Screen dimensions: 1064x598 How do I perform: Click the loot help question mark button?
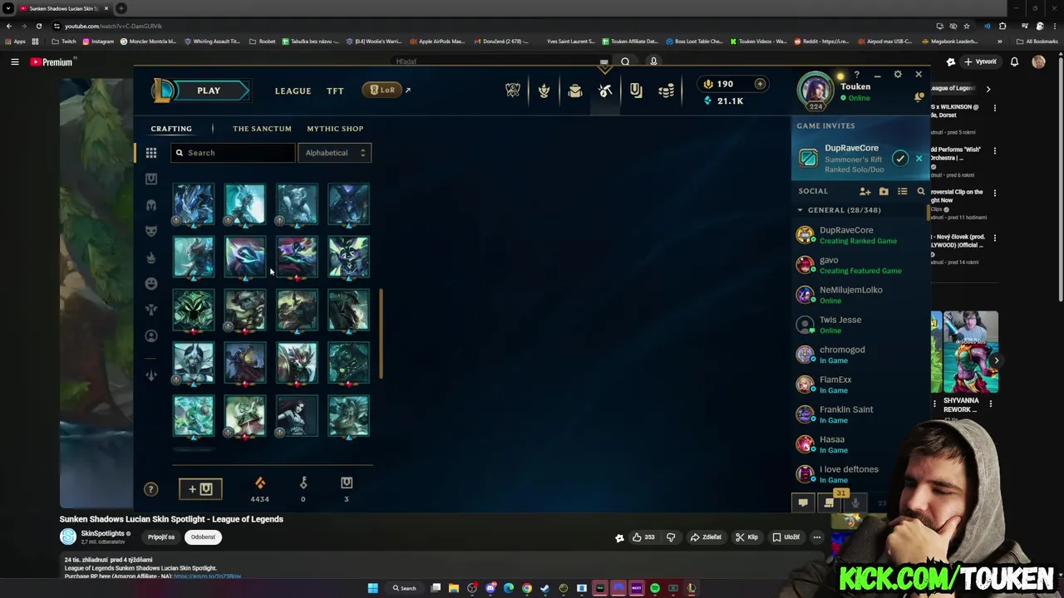[150, 489]
